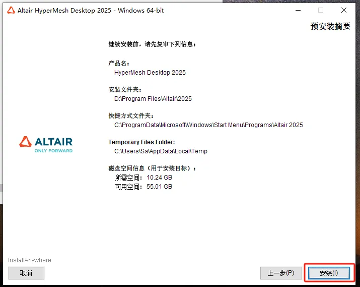Click the ALTAIR ONLY FORWARD logo
Screen dimensions: 360x287
46,145
